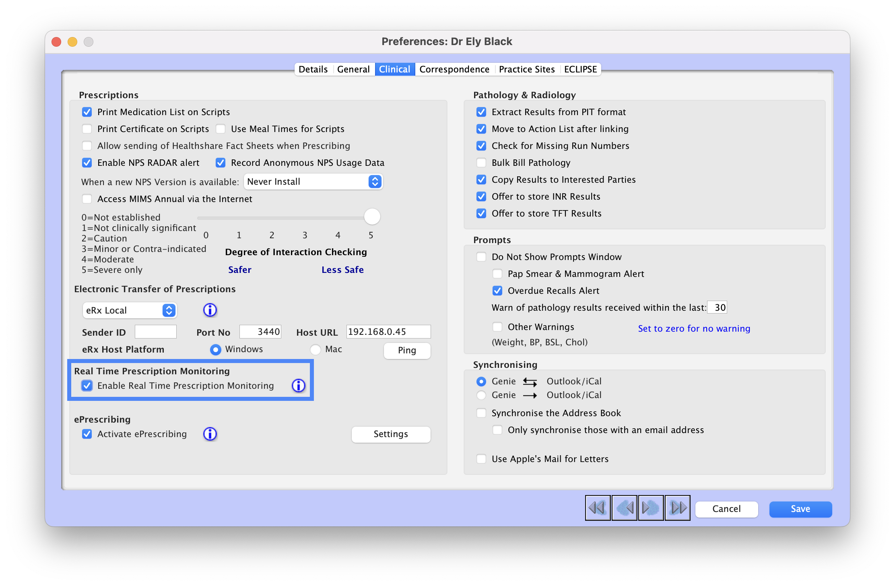Screen dimensions: 895x586
Task: Disable Print Medication List on Scripts
Action: coord(87,112)
